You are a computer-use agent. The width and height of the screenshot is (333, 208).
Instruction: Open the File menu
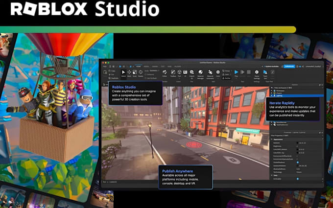(105, 67)
